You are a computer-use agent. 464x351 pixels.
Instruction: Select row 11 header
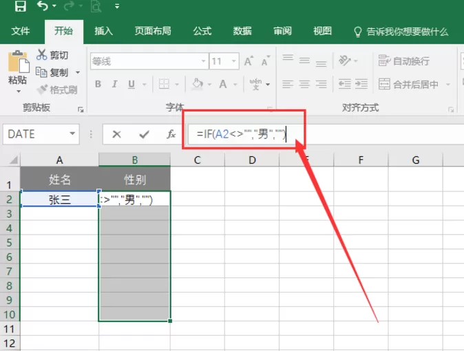click(10, 329)
